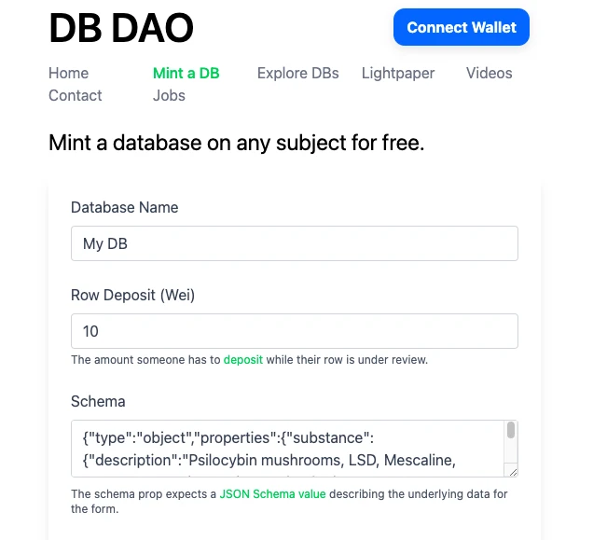Go to the Explore DBs page
607x540 pixels.
[298, 73]
